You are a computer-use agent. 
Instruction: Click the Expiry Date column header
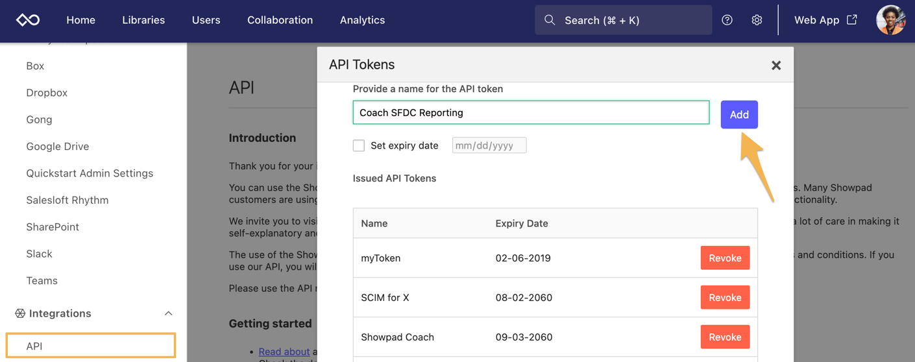pyautogui.click(x=522, y=223)
